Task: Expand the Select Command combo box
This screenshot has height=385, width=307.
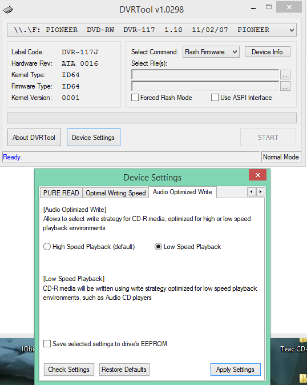Action: click(211, 52)
